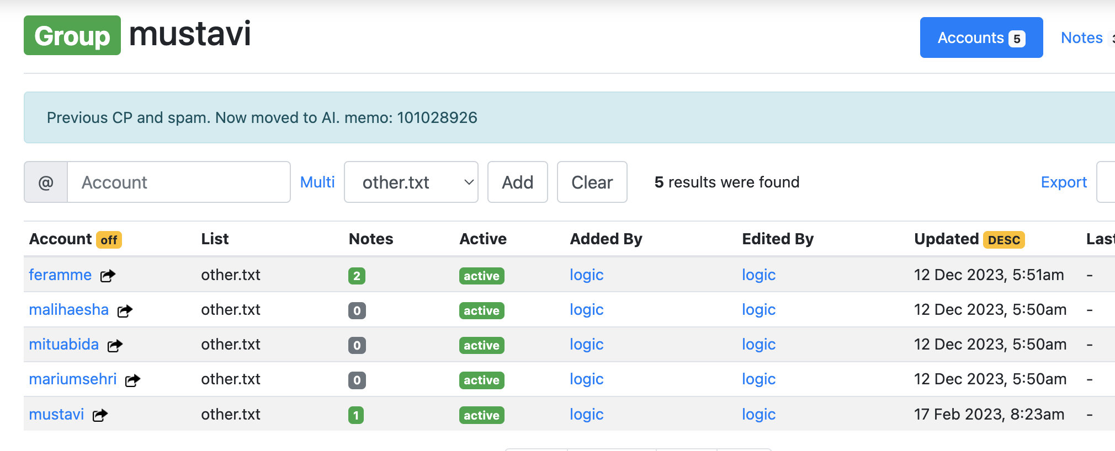Viewport: 1115px width, 451px height.
Task: Click the active badge in mariumsehri row
Action: [482, 380]
